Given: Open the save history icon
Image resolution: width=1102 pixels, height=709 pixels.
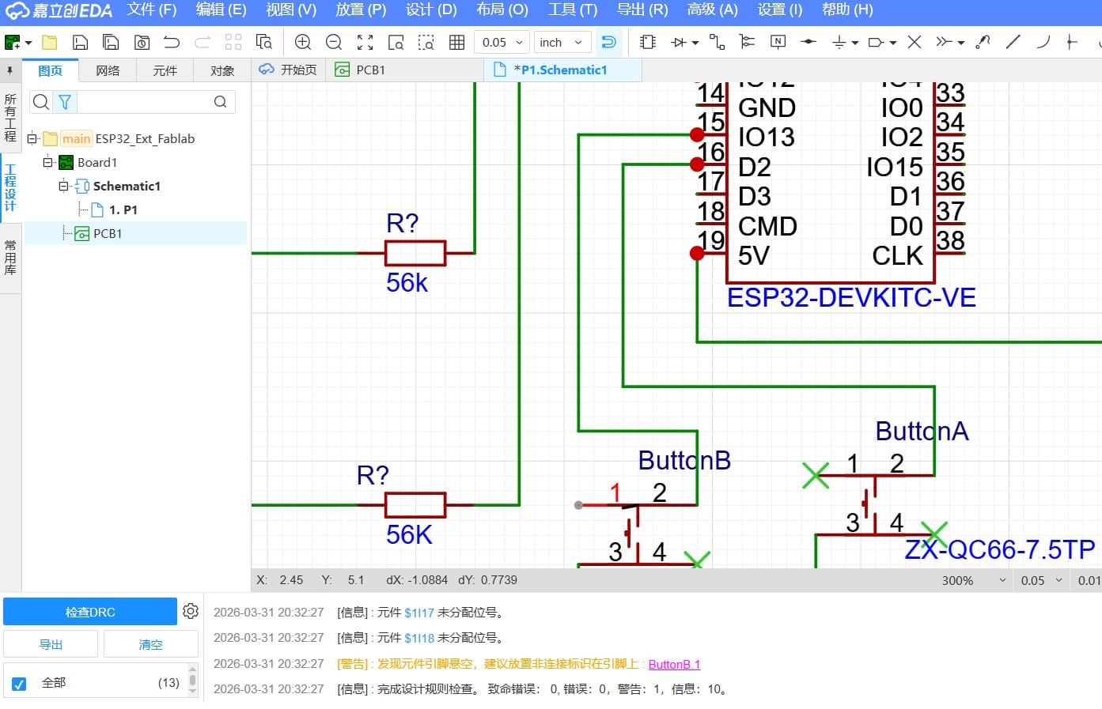Looking at the screenshot, I should [142, 43].
